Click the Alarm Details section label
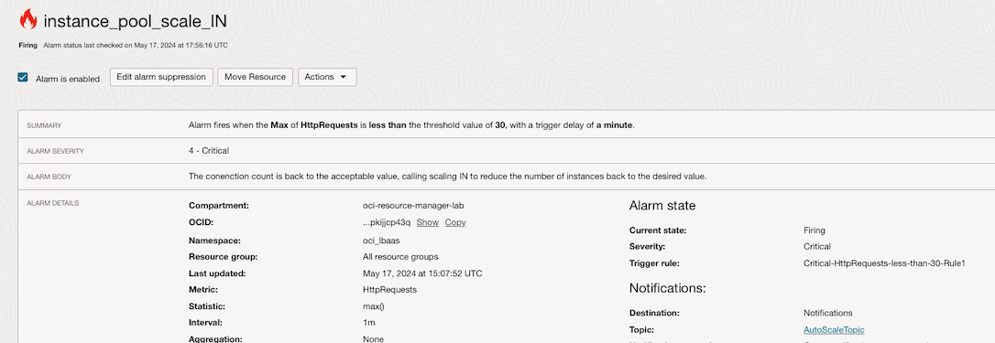This screenshot has height=343, width=995. coord(52,203)
